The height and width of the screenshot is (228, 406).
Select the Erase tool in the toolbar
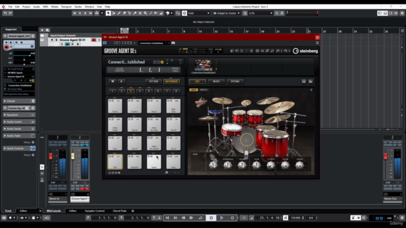coord(124,13)
